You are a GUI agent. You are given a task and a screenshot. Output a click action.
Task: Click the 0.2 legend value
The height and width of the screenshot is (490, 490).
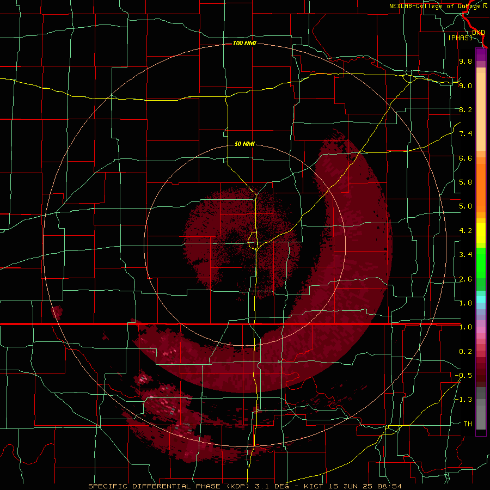tap(465, 352)
